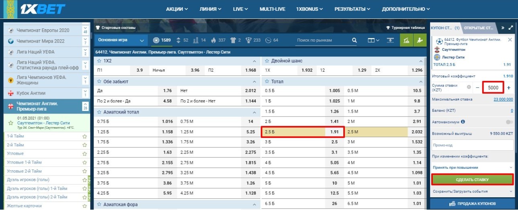Decrease stake with minus button

click(x=478, y=87)
